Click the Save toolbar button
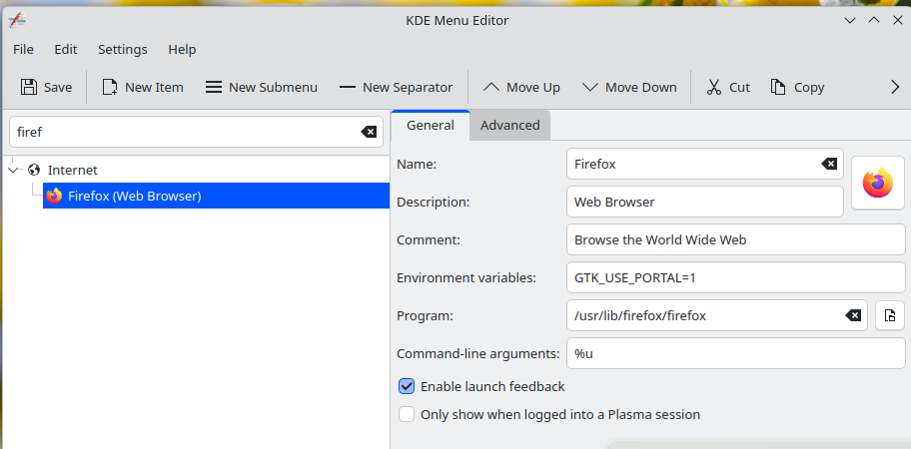This screenshot has width=911, height=449. pyautogui.click(x=46, y=88)
